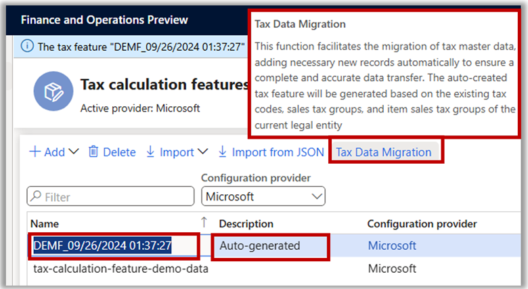Expand the Import dropdown chevron
The image size is (528, 289).
(x=202, y=152)
